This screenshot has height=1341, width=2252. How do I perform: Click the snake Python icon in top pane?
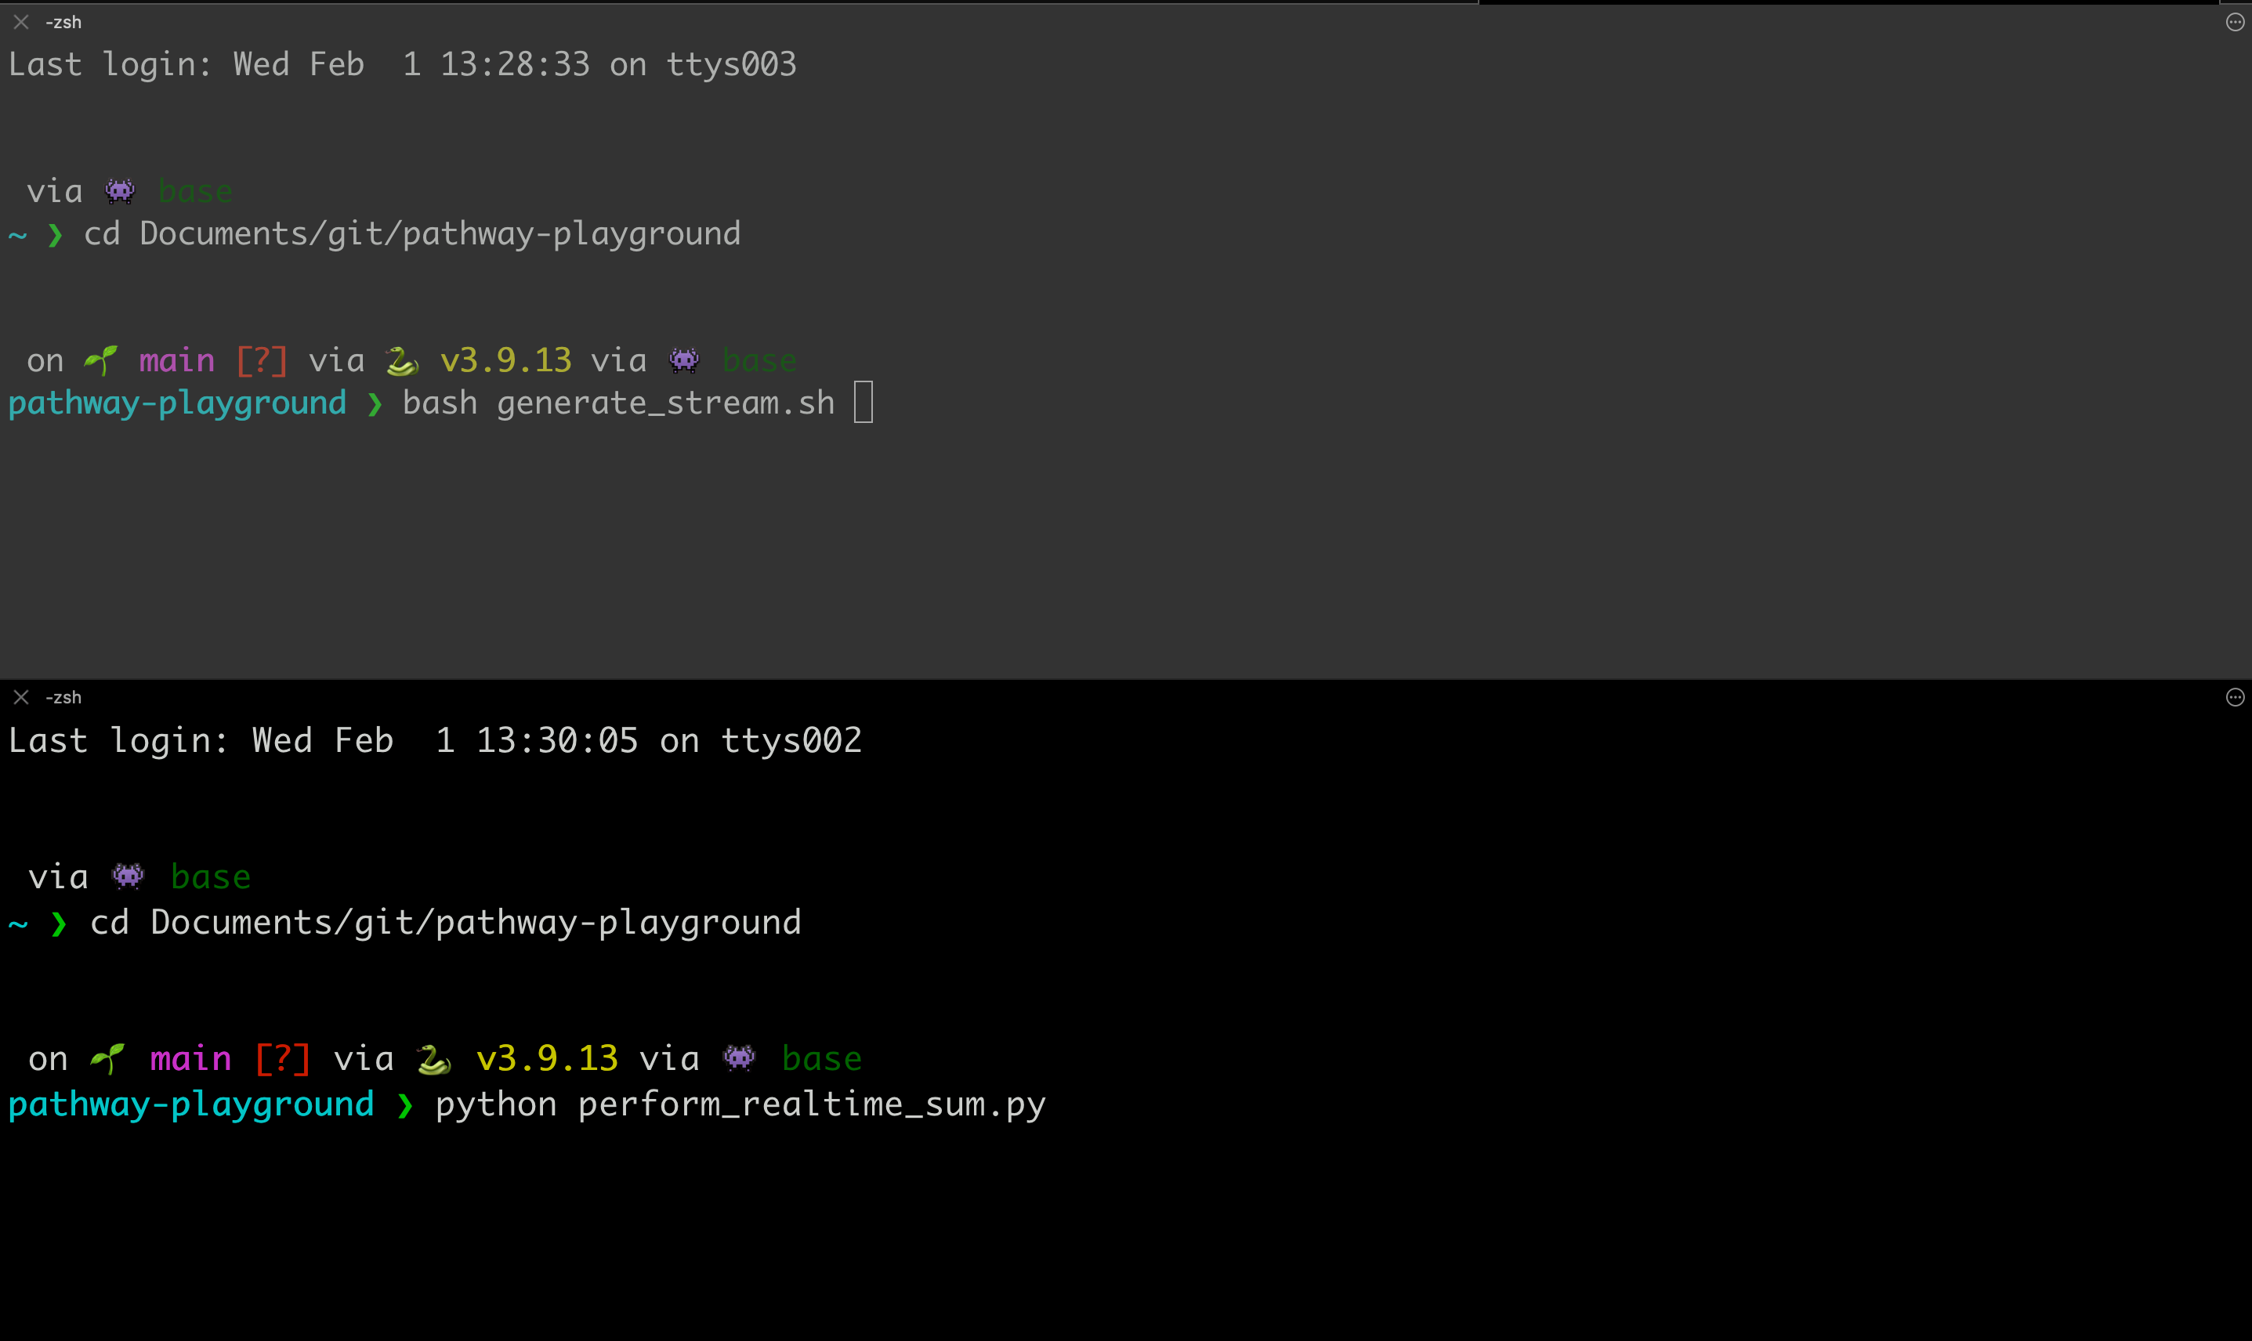402,361
